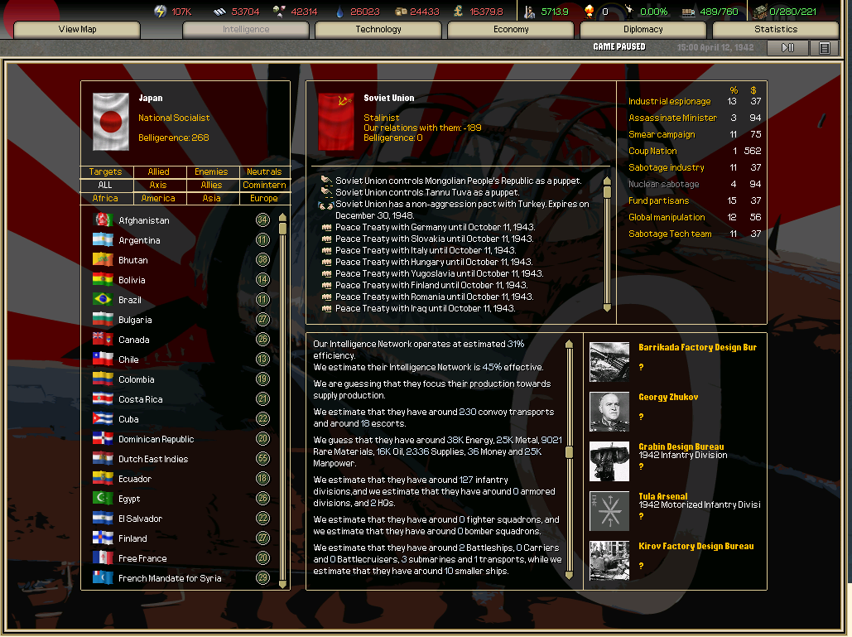
Task: Click the Brazil flag icon
Action: click(103, 300)
